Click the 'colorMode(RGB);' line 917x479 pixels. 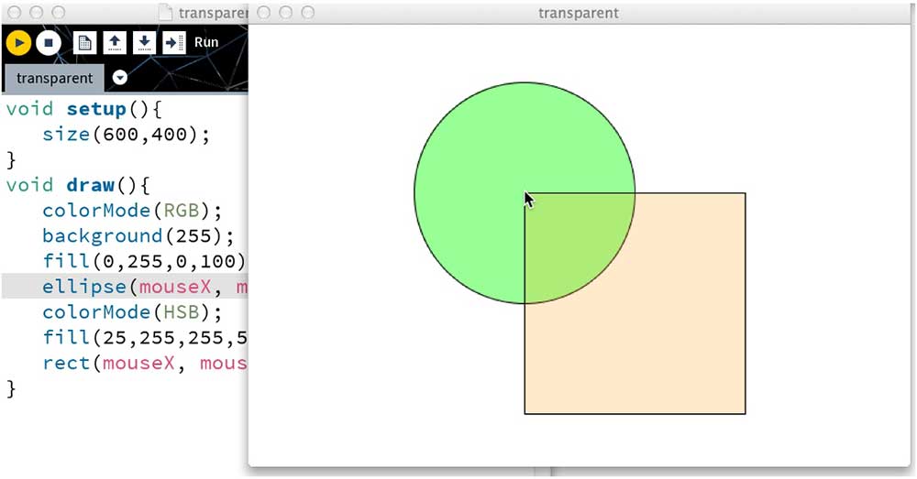pyautogui.click(x=132, y=211)
